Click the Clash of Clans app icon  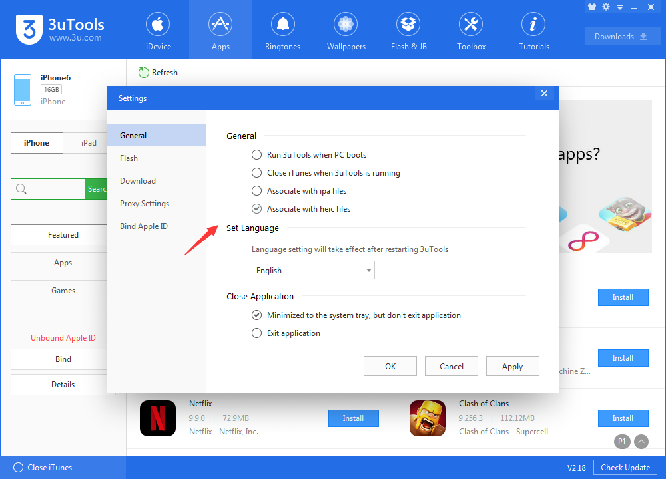click(428, 418)
